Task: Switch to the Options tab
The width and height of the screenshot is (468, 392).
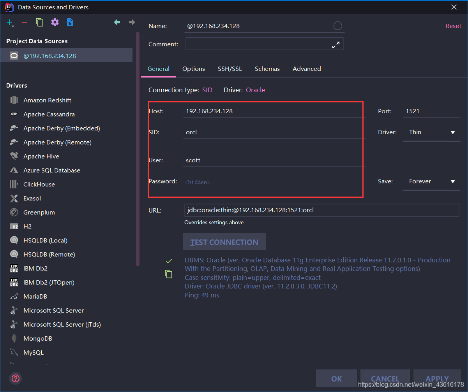Action: [194, 69]
